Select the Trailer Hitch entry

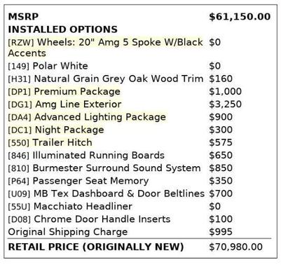click(50, 142)
